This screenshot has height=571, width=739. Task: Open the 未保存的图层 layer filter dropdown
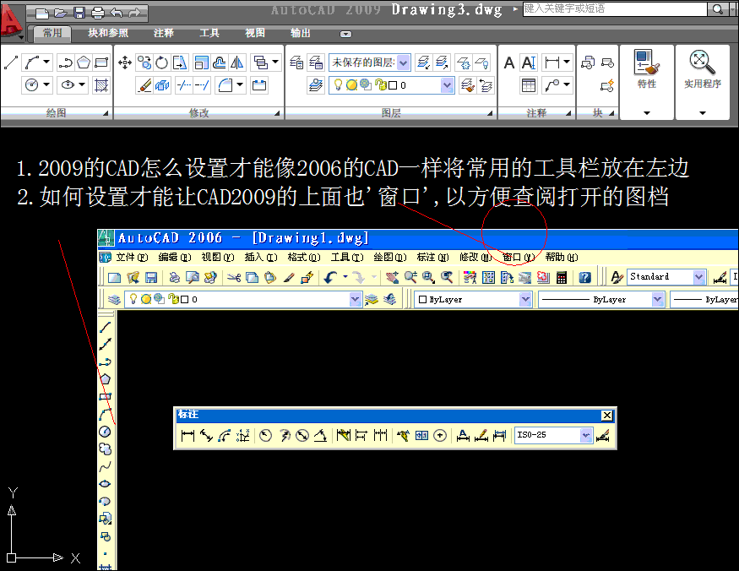pyautogui.click(x=402, y=63)
